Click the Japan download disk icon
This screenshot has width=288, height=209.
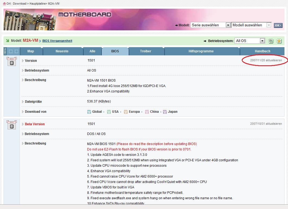pos(165,112)
